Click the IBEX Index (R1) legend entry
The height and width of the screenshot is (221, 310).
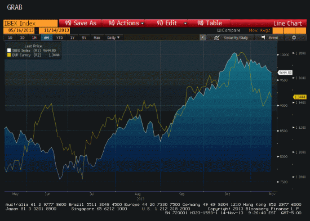click(x=33, y=51)
